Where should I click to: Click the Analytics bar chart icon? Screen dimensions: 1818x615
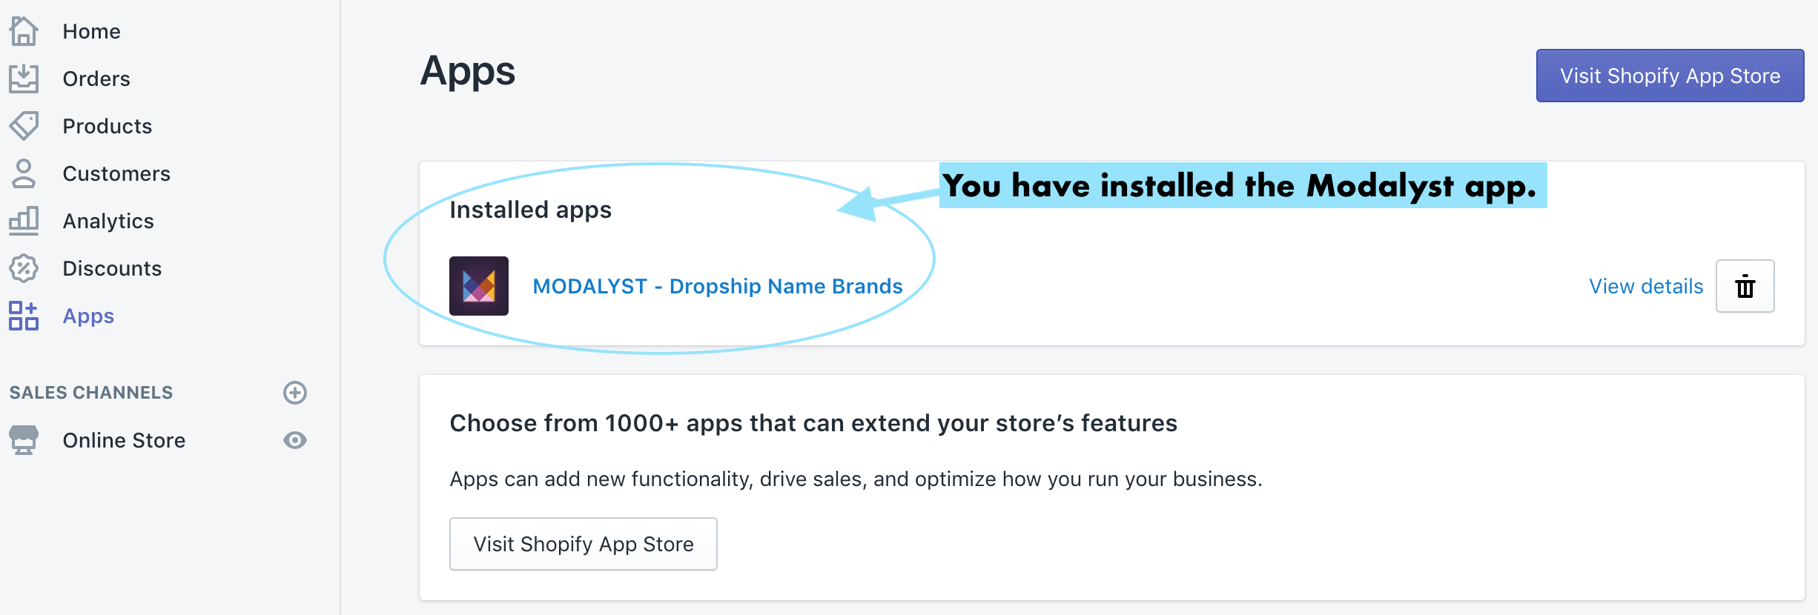pos(24,221)
